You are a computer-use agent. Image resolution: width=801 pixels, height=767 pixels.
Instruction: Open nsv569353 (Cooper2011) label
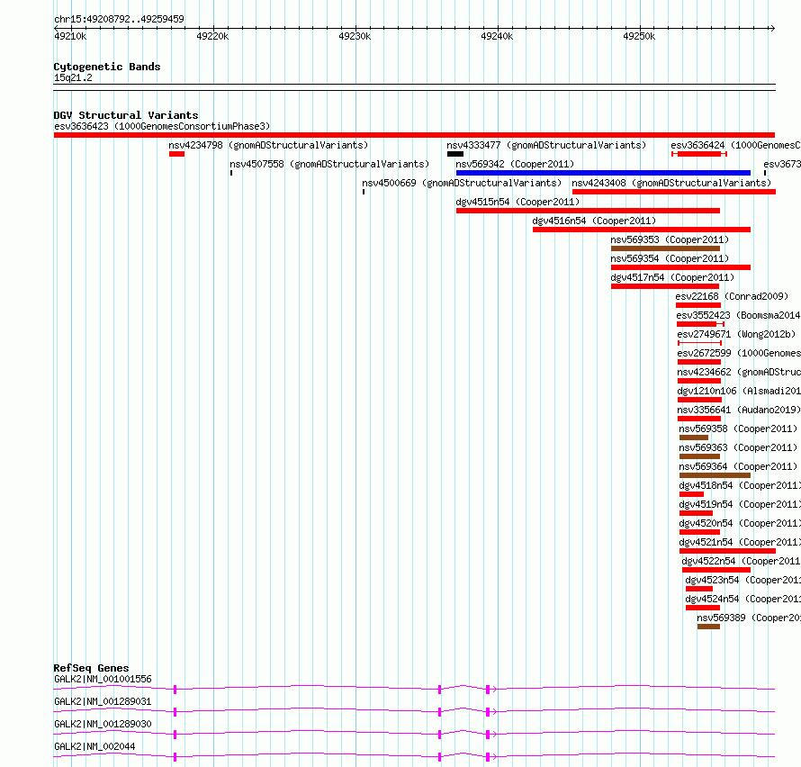(x=670, y=239)
